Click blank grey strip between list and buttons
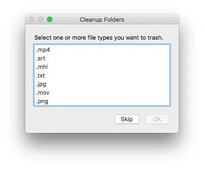This screenshot has width=204, height=169. pos(102,110)
